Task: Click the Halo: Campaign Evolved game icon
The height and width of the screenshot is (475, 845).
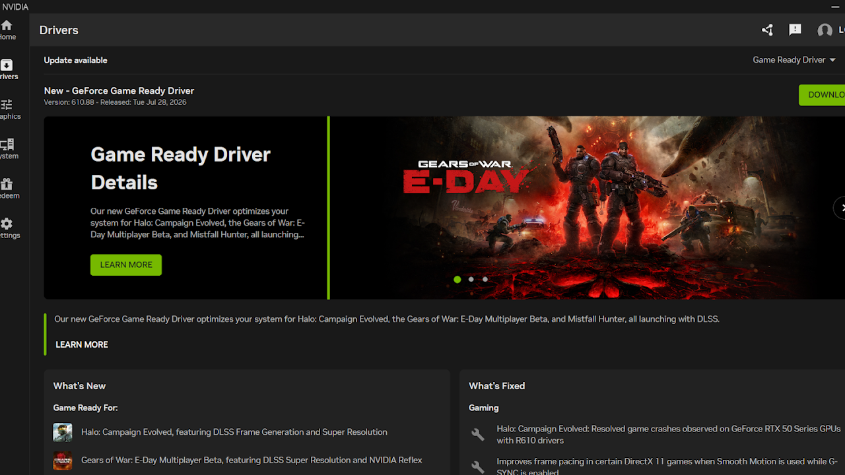Action: (x=63, y=432)
